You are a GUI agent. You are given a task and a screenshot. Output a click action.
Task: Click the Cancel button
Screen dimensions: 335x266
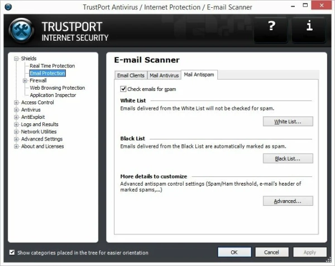click(x=272, y=253)
